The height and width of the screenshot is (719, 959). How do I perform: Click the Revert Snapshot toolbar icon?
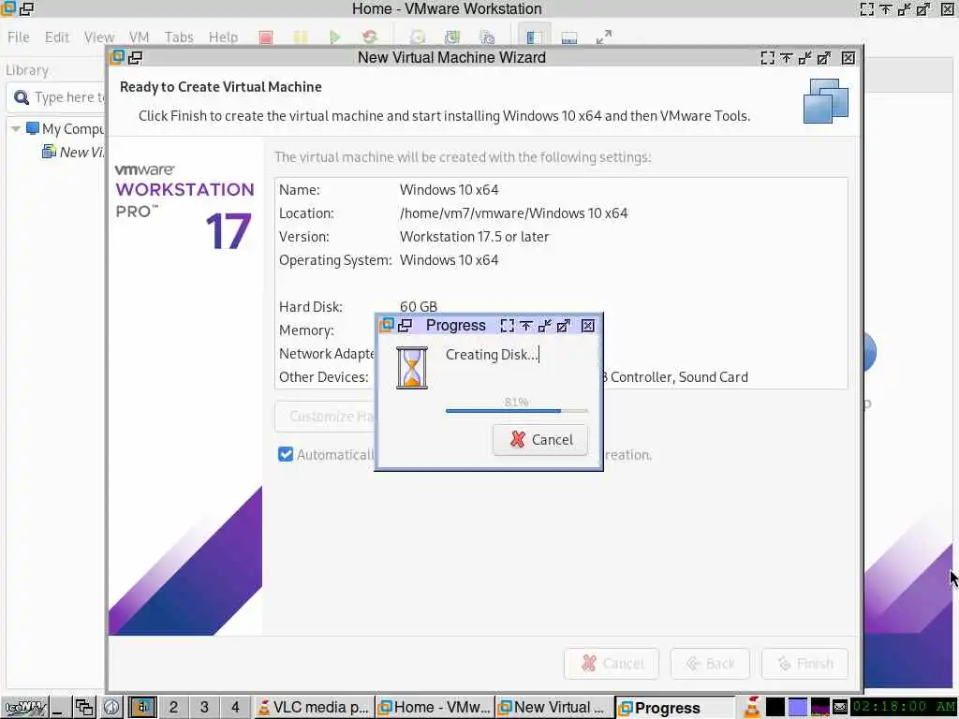(452, 37)
